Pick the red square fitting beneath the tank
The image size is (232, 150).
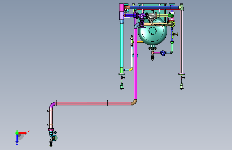click(x=153, y=53)
